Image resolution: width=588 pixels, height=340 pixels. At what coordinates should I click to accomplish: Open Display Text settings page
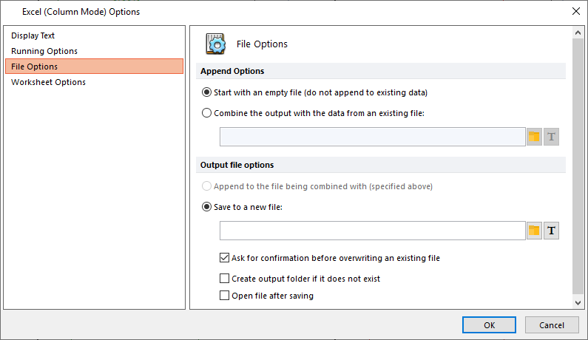tap(94, 35)
